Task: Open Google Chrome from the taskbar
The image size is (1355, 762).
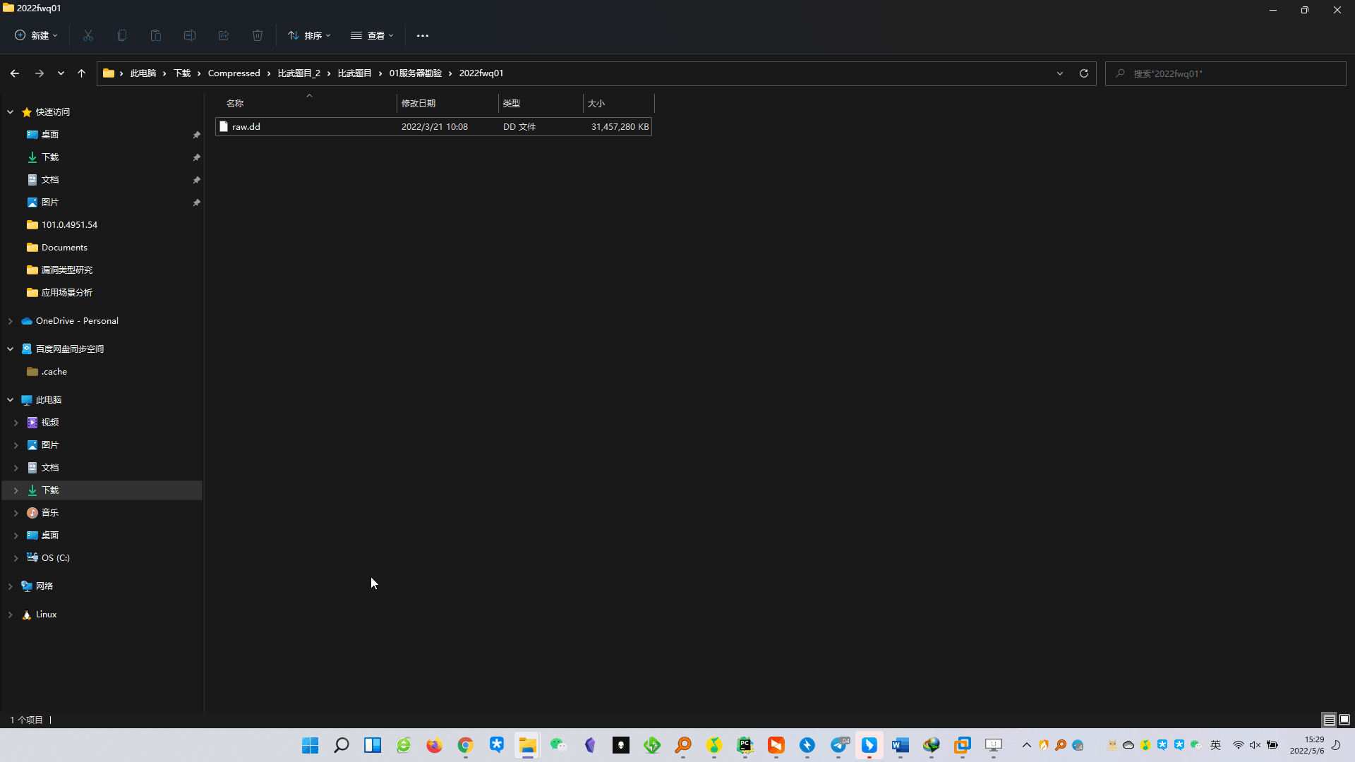Action: point(465,745)
